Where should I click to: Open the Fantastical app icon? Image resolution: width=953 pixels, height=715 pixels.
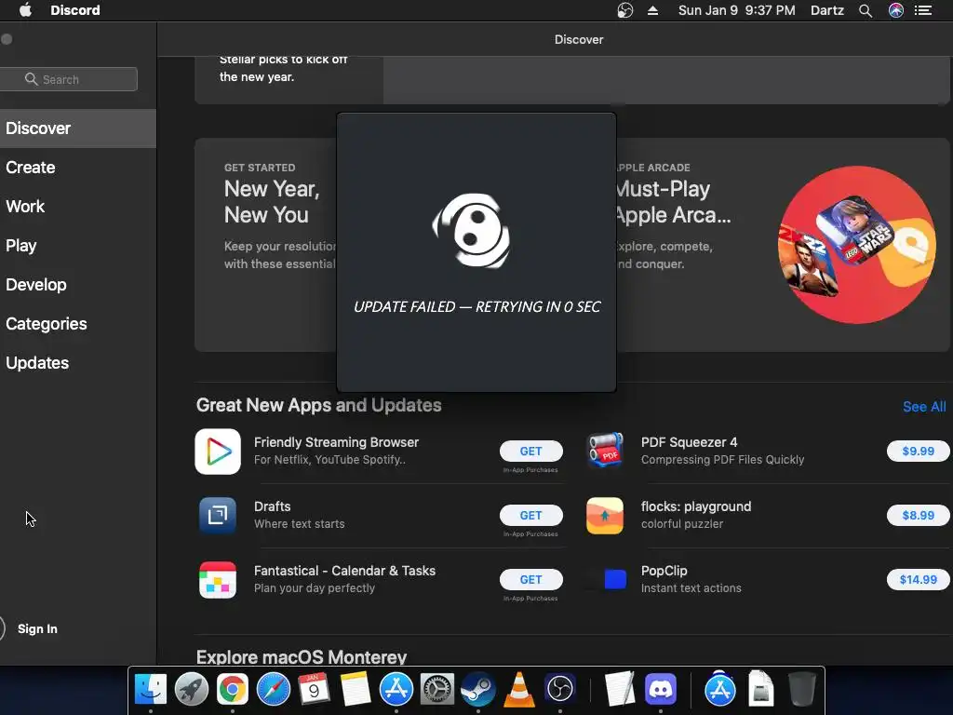(218, 580)
